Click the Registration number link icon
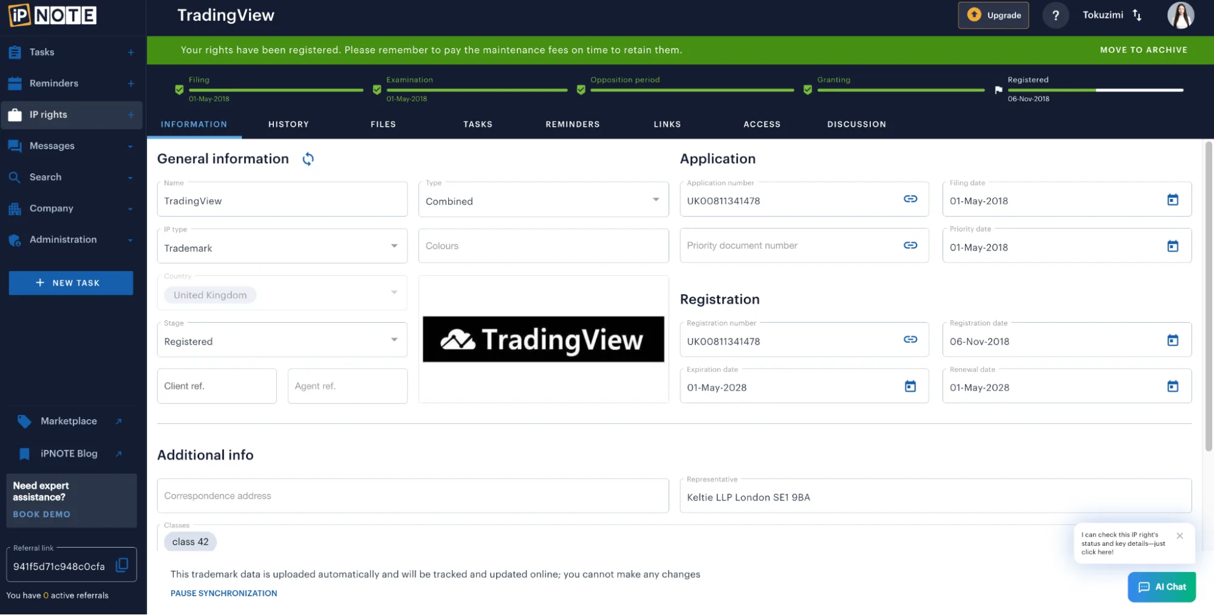This screenshot has width=1214, height=615. 910,340
